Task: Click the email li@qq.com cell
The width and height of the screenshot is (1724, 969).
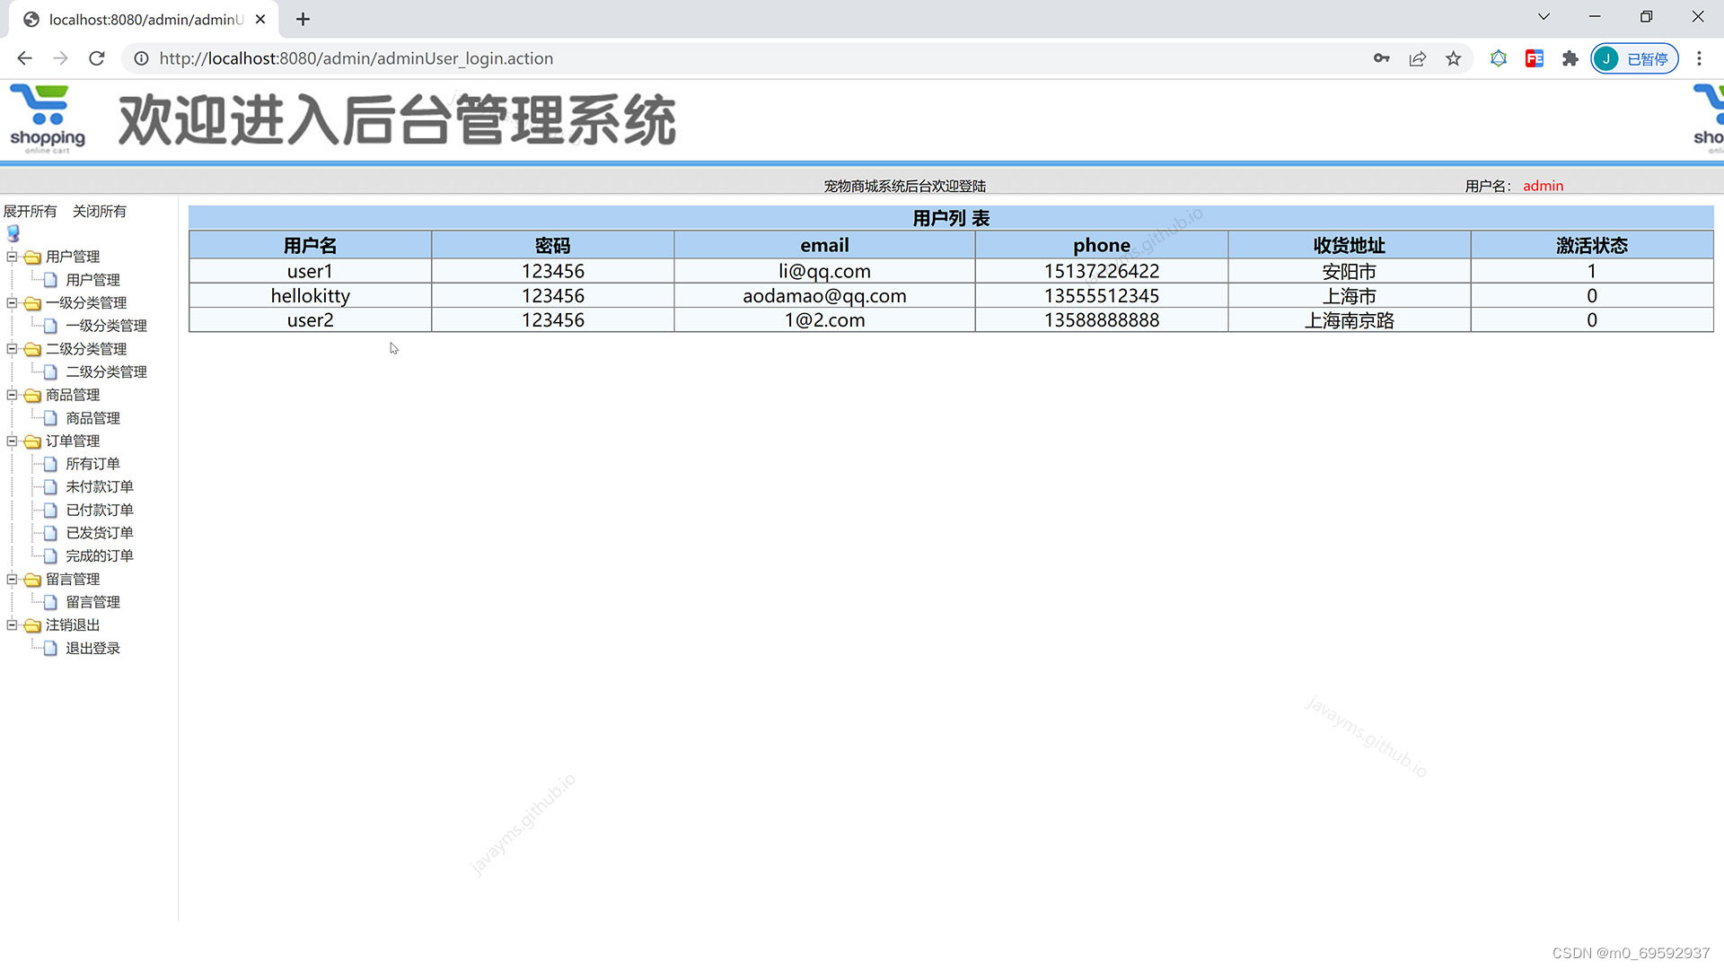Action: pyautogui.click(x=824, y=271)
